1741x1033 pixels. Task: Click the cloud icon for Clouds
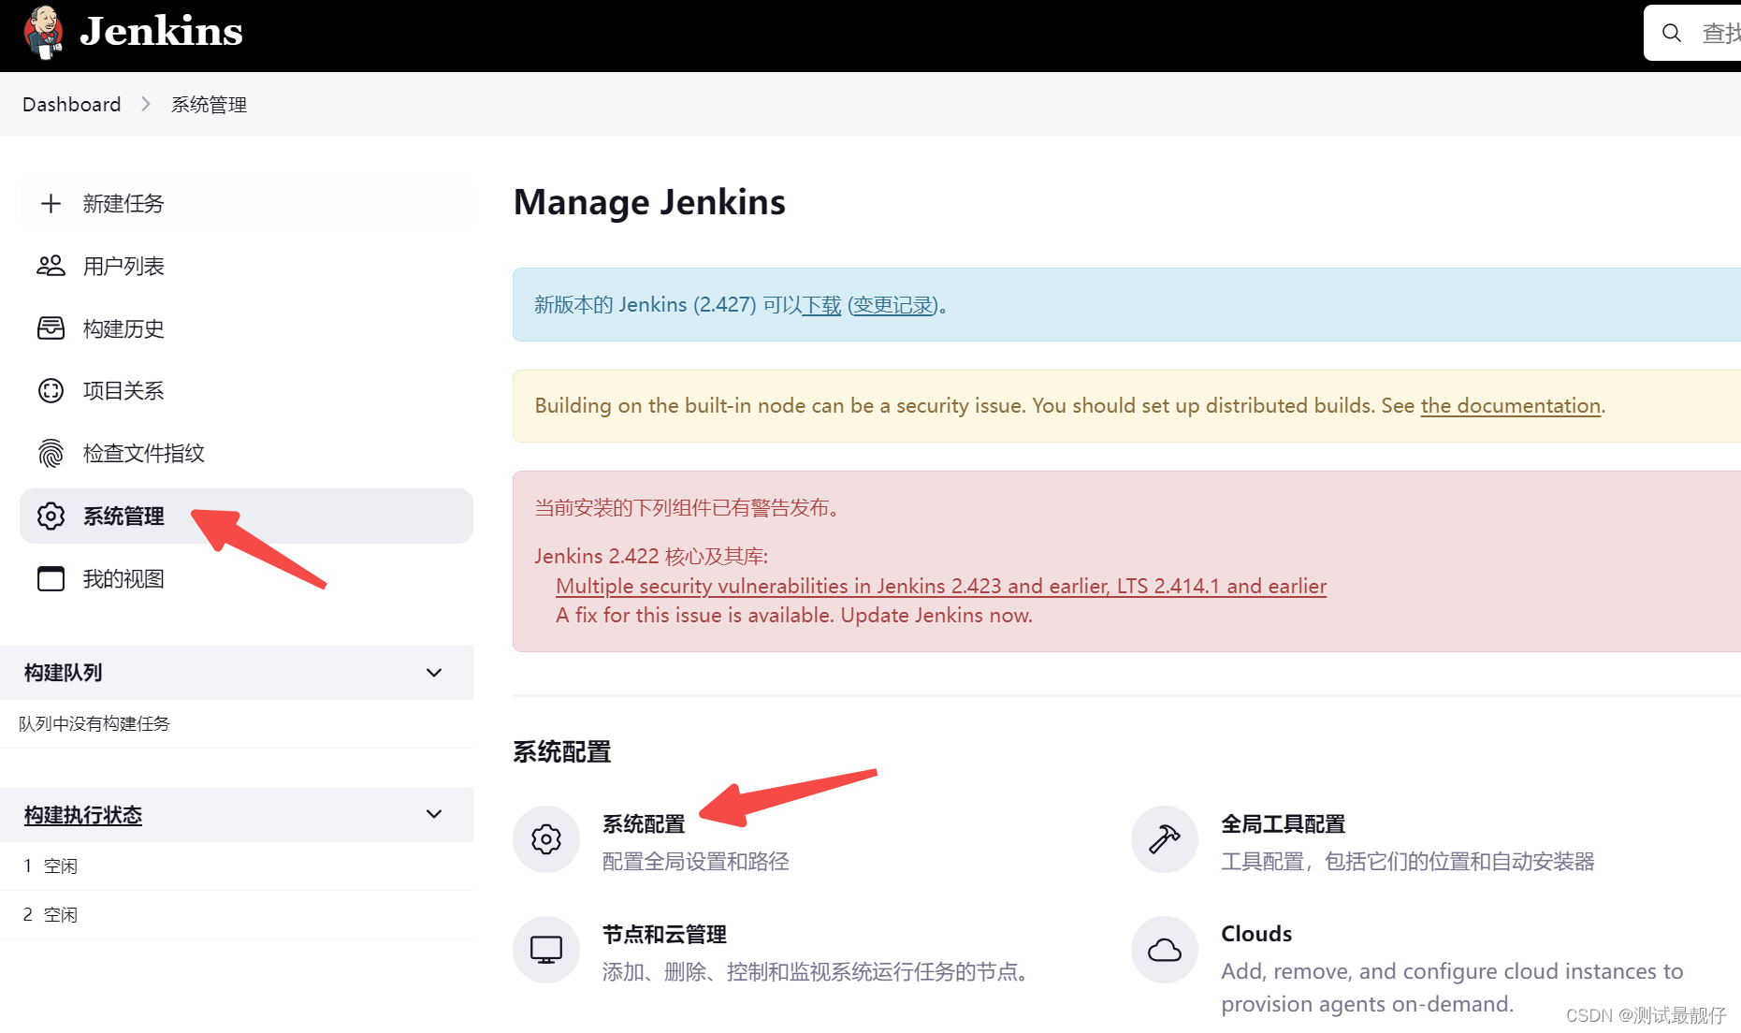point(1165,950)
